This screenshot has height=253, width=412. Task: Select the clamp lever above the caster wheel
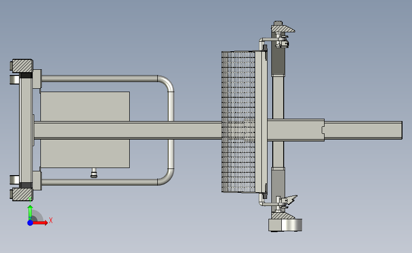pos(288,200)
